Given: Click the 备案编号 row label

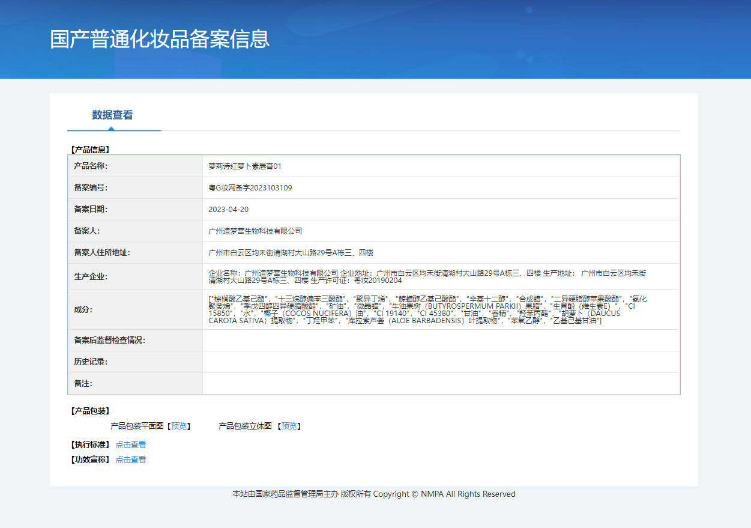Looking at the screenshot, I should click(90, 187).
